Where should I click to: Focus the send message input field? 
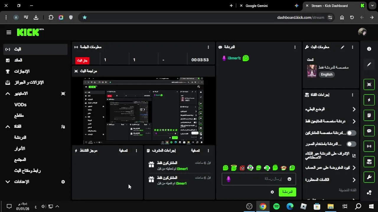(259, 179)
